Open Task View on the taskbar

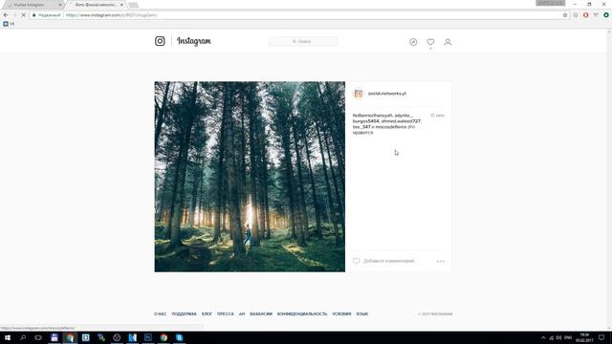click(x=38, y=337)
